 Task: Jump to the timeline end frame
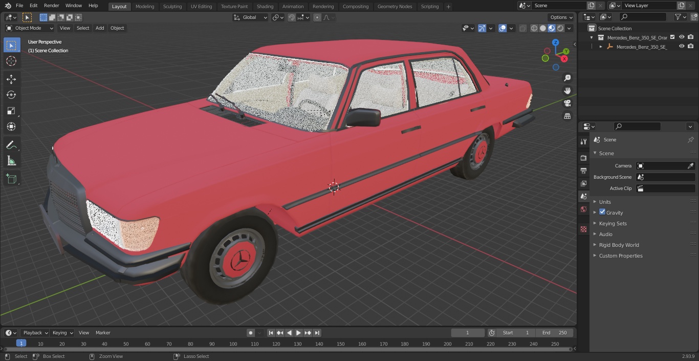[317, 333]
